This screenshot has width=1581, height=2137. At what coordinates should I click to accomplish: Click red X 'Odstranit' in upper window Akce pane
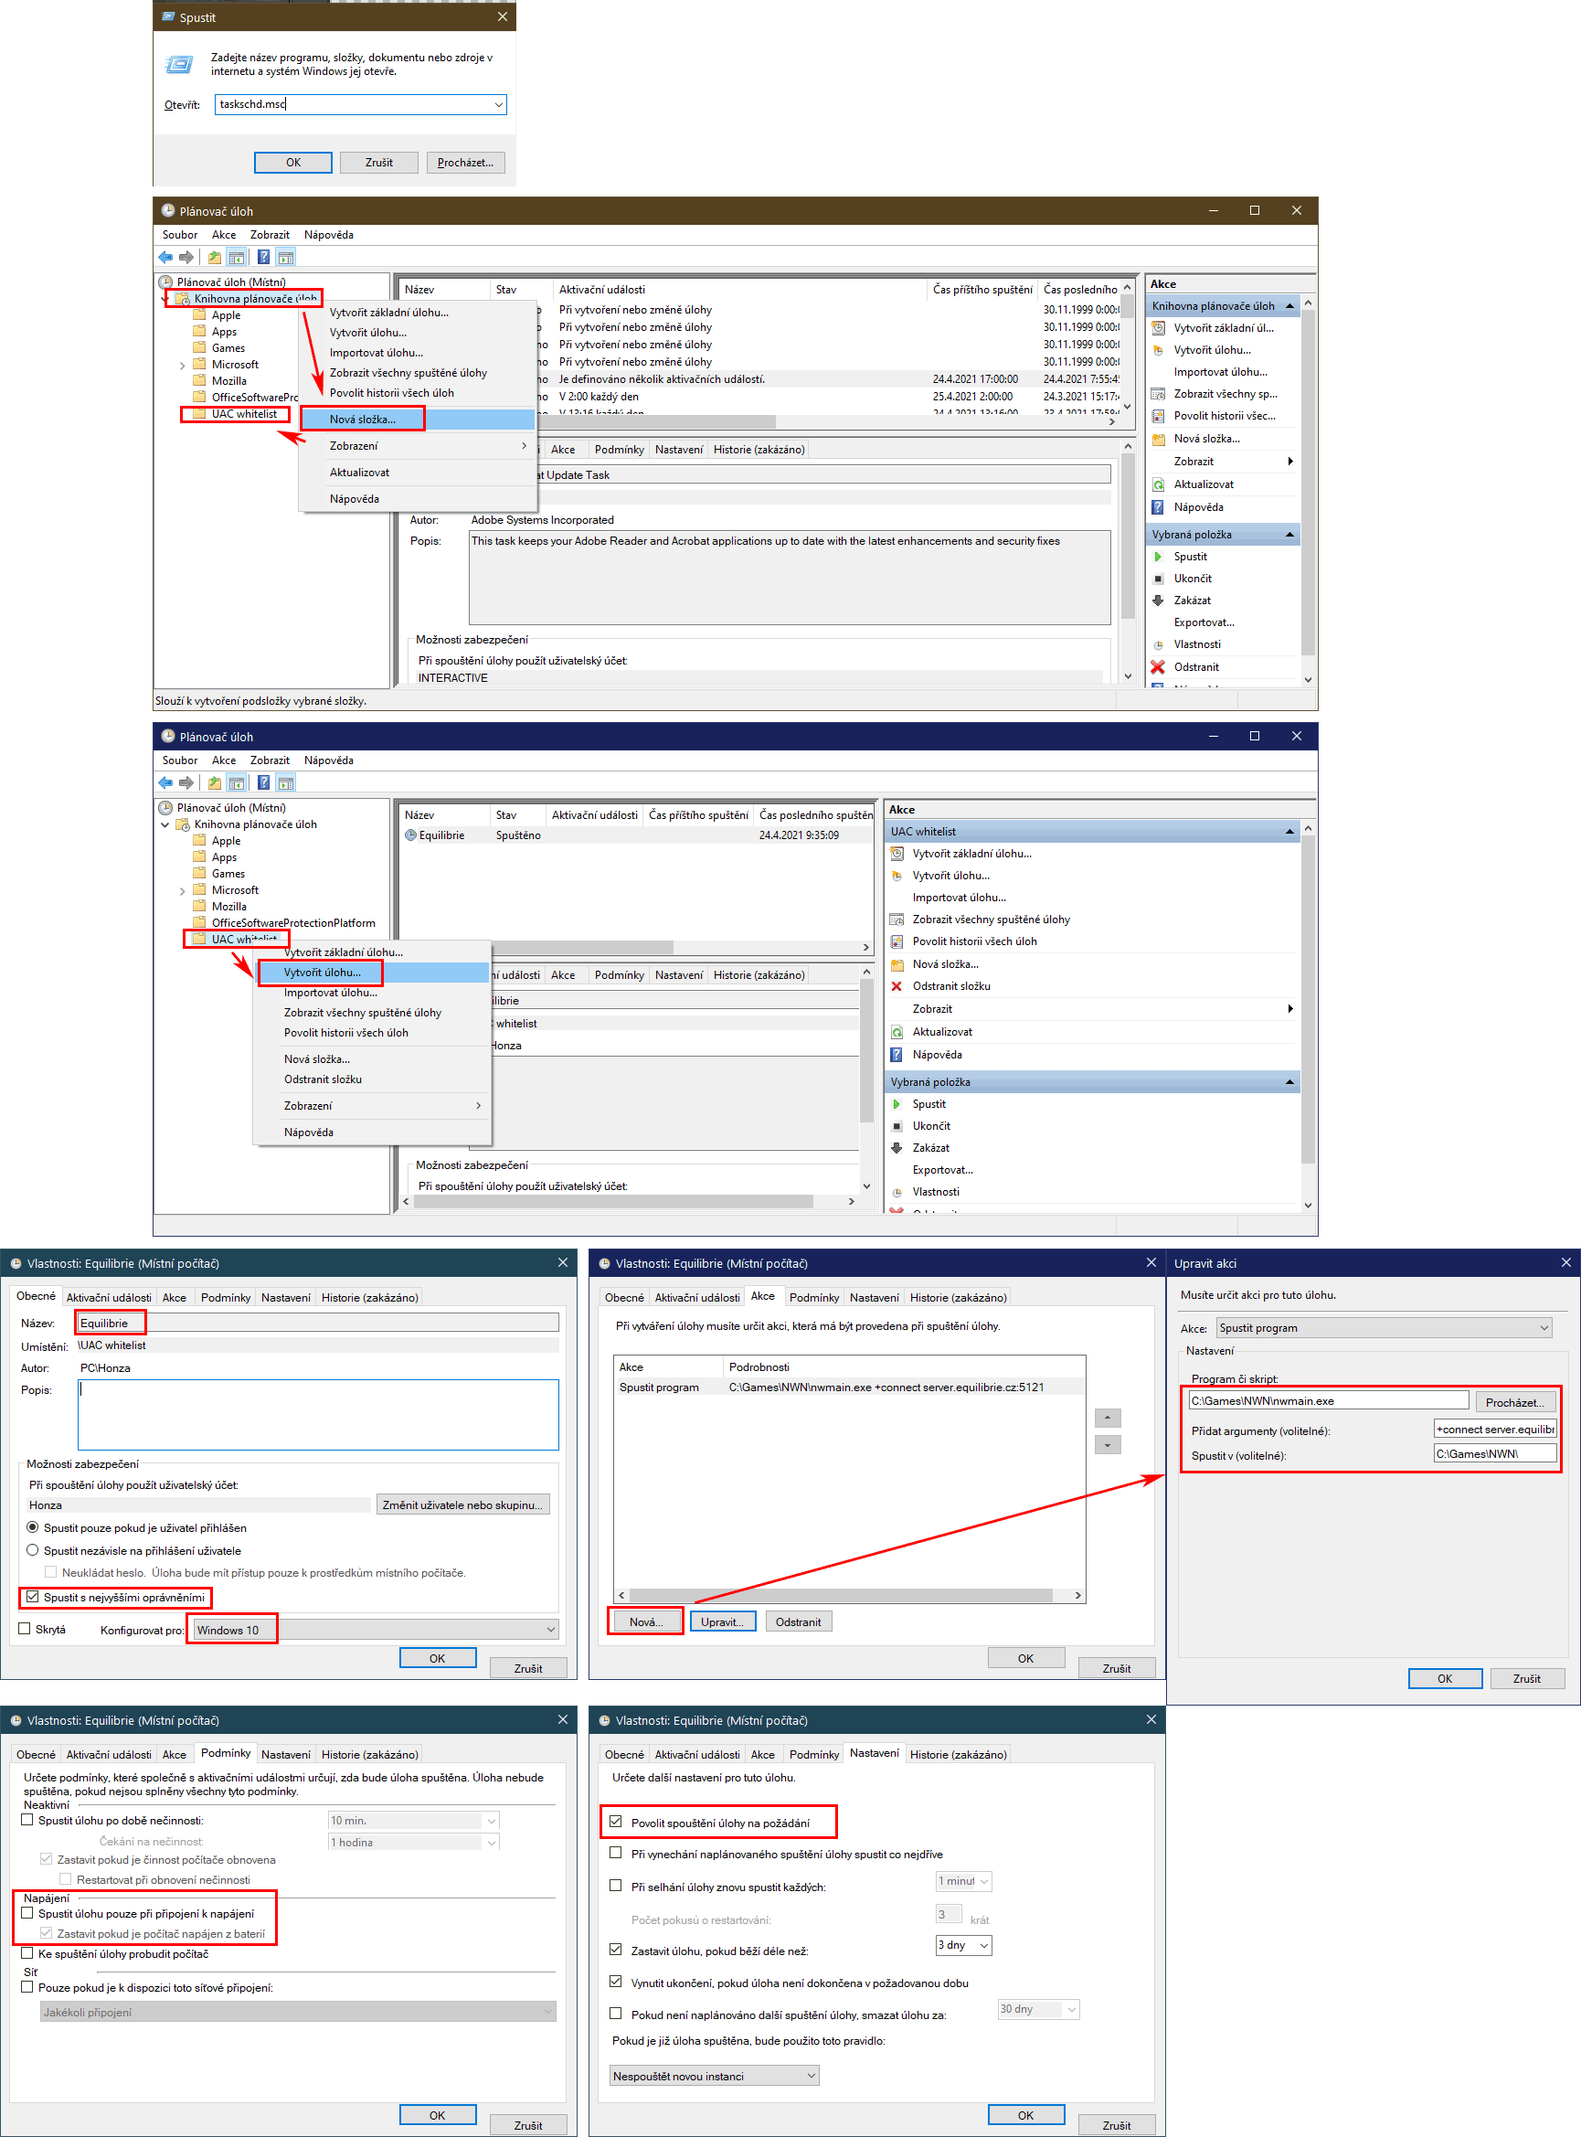pyautogui.click(x=1195, y=668)
